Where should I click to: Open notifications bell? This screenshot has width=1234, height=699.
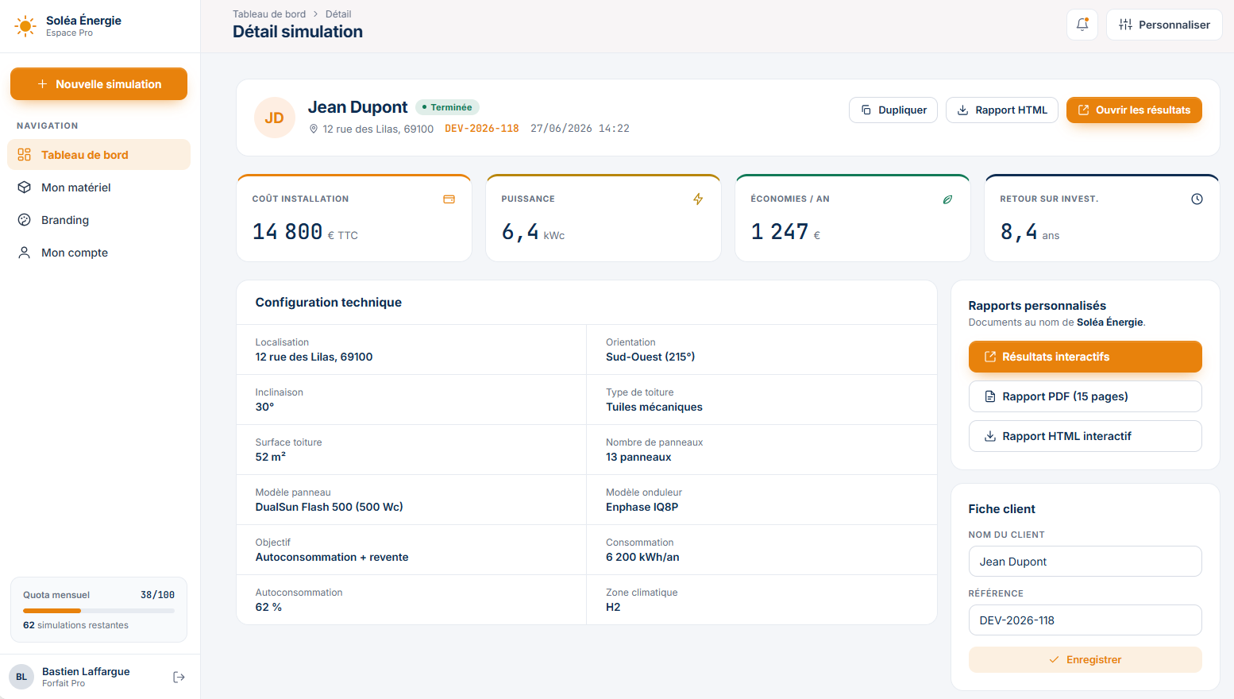[x=1082, y=25]
